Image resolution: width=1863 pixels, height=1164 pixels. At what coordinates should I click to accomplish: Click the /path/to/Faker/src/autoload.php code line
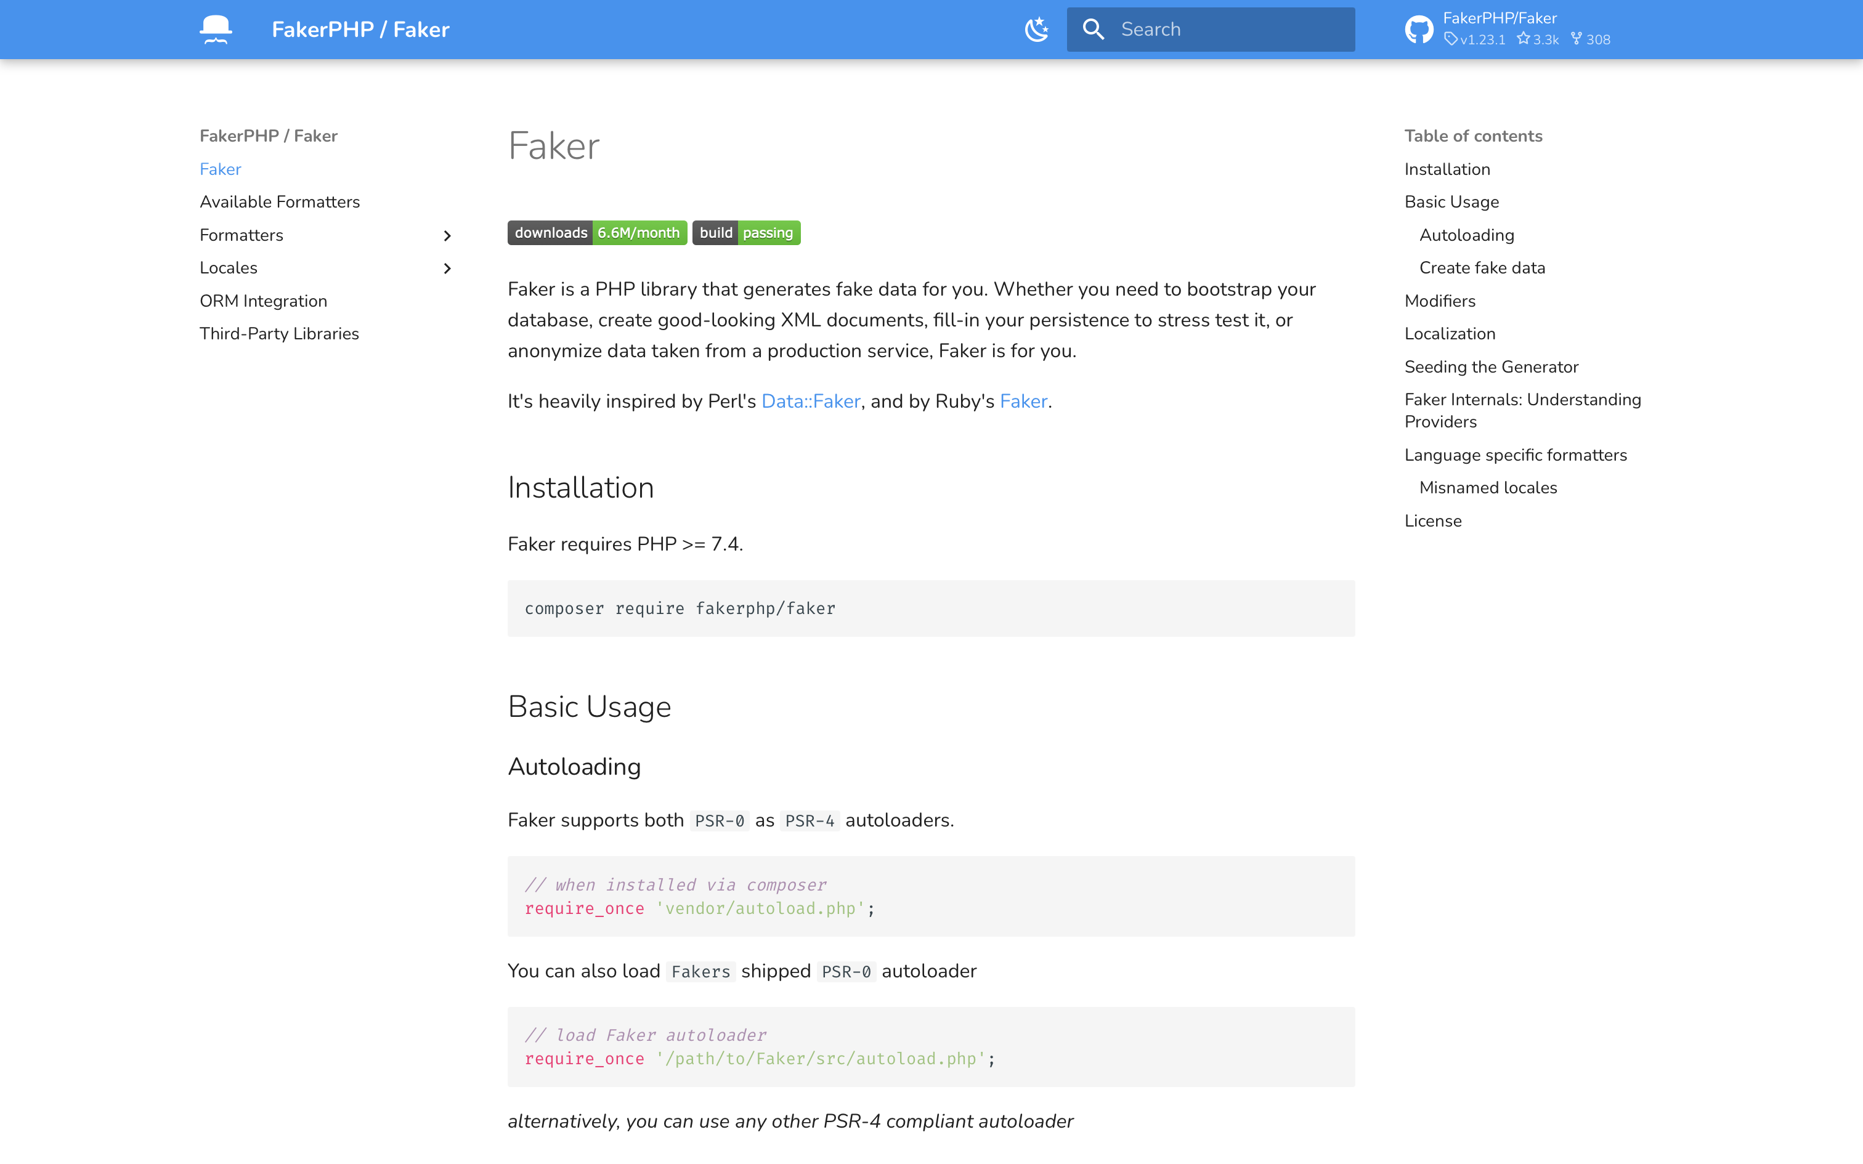[x=759, y=1059]
